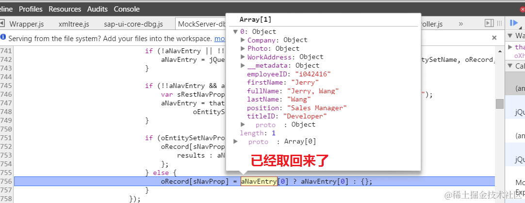The width and height of the screenshot is (525, 203).
Task: Expand the 'that' watch variable
Action: point(510,47)
